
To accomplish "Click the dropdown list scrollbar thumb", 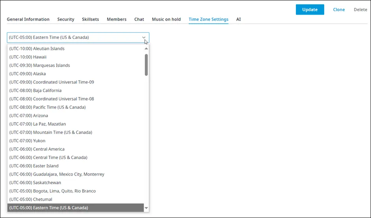I will [x=146, y=65].
